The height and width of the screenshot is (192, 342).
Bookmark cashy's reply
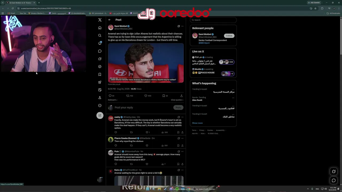[178, 132]
